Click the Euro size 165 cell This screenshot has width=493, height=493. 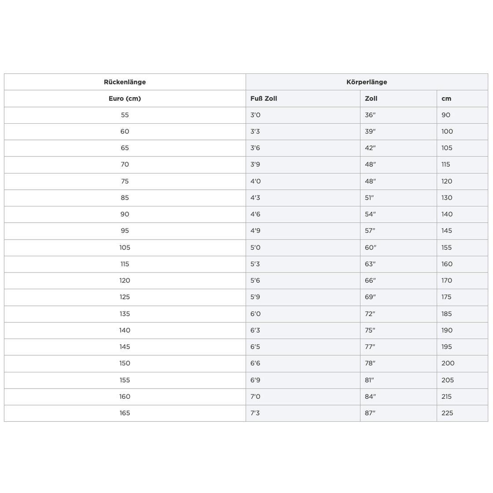[x=125, y=413]
